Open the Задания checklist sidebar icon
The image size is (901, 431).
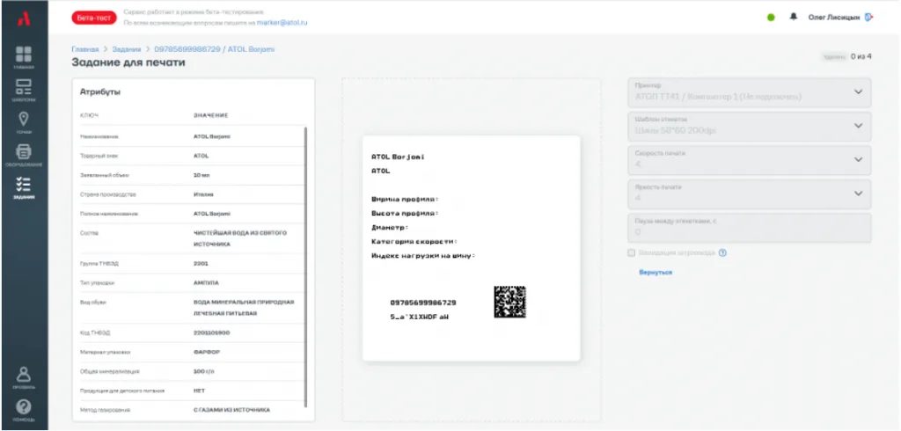click(x=24, y=187)
